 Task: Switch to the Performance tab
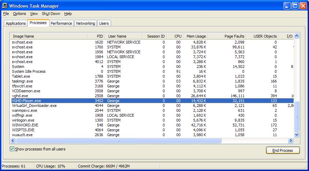(61, 23)
